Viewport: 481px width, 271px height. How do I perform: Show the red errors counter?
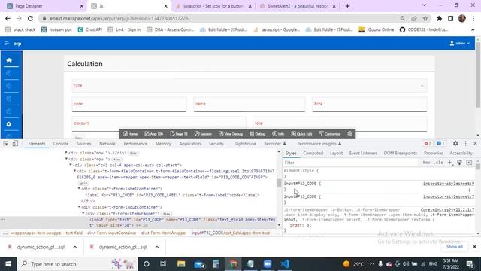[428, 144]
